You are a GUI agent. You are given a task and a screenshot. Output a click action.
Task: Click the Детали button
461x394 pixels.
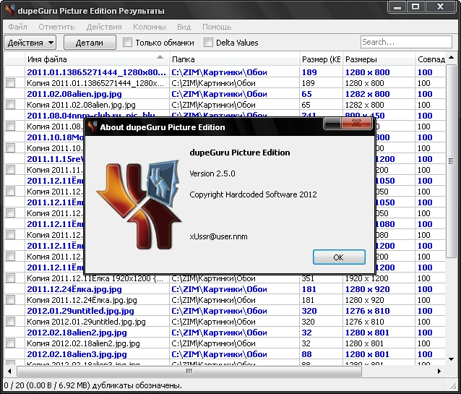tap(90, 43)
